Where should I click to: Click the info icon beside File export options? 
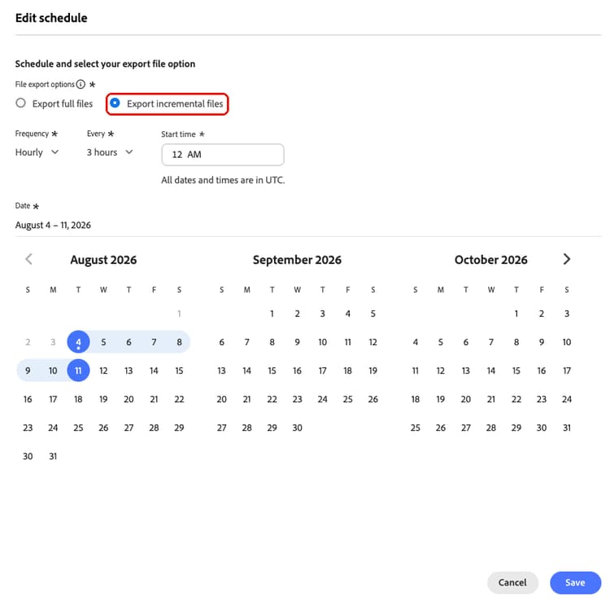[x=81, y=84]
